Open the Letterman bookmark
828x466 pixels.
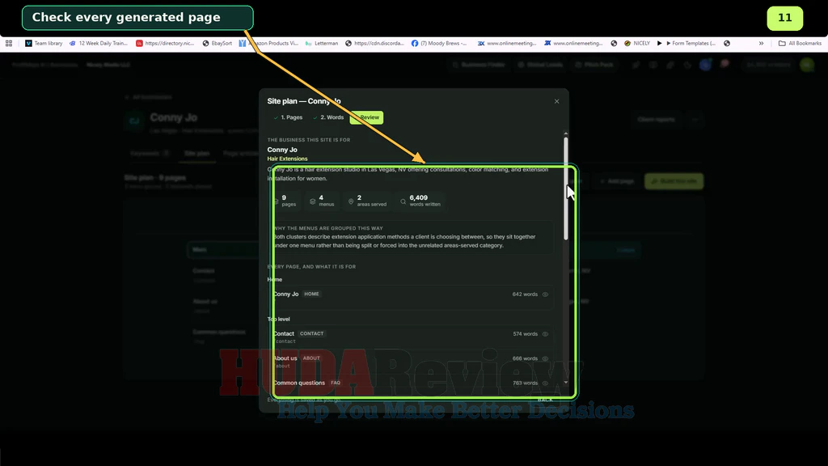[322, 44]
